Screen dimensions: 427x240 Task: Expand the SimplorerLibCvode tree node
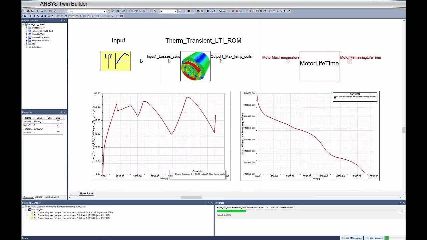(x=26, y=40)
